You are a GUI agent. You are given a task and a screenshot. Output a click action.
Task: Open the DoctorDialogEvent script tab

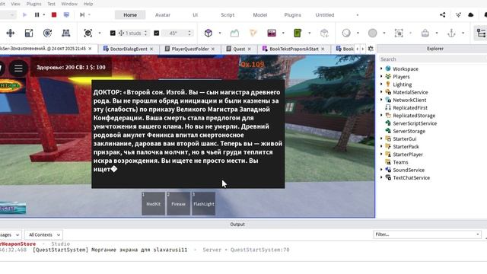(129, 49)
